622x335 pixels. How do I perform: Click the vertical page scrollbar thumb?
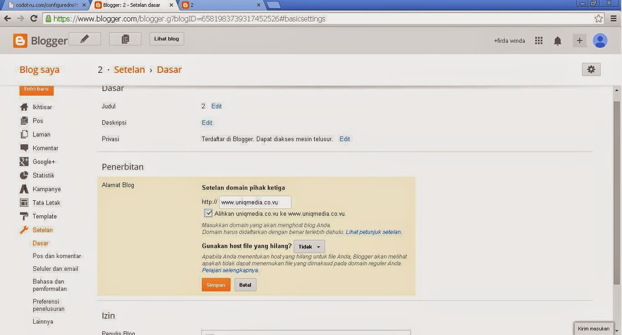point(617,193)
